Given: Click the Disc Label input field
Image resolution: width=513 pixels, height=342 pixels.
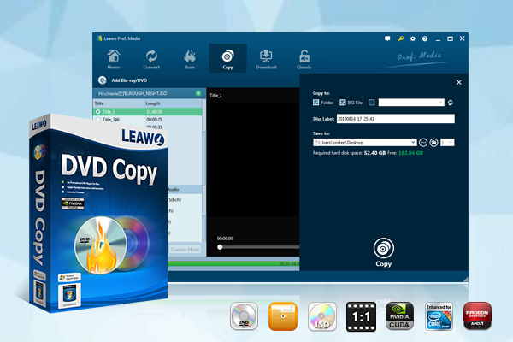Looking at the screenshot, I should (396, 119).
